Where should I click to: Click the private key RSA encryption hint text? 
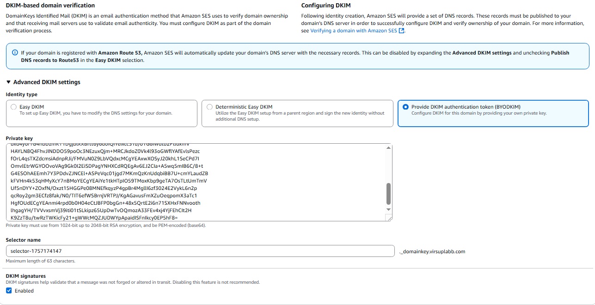pos(106,226)
